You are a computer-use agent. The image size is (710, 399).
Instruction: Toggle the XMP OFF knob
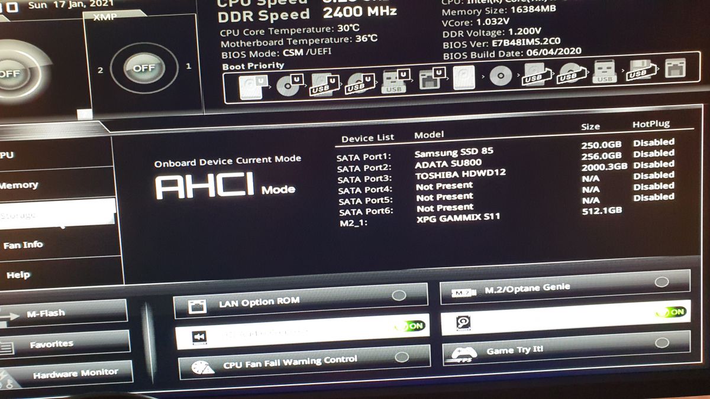(143, 69)
